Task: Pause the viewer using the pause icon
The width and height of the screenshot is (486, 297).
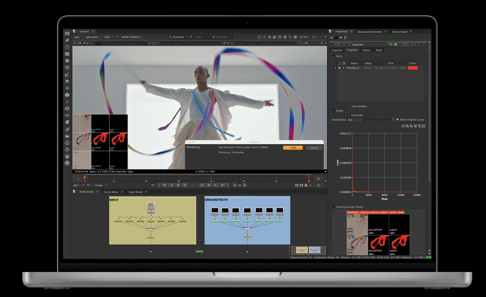Action: (295, 37)
